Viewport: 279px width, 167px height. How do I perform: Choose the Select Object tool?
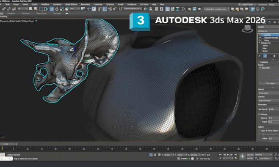tap(30, 9)
